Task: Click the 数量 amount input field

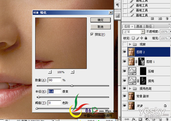Action: tap(54, 80)
